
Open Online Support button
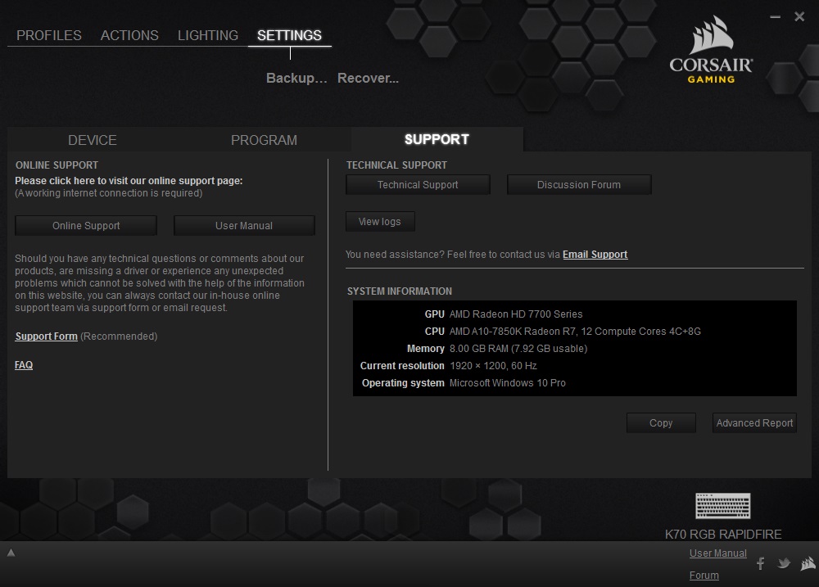click(86, 226)
